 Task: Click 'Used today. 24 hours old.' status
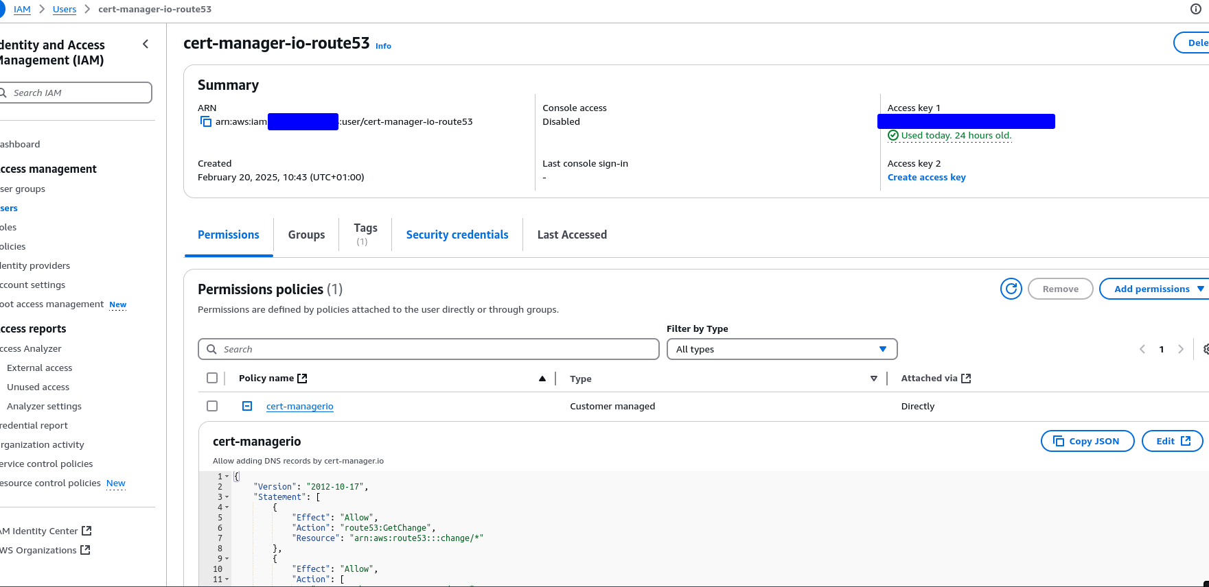click(956, 135)
